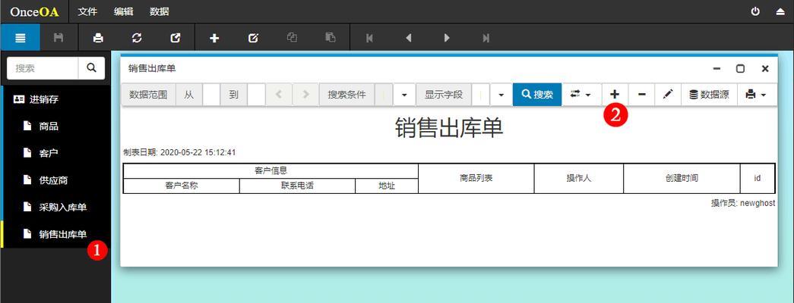The image size is (794, 303).
Task: Click the 数据源 button
Action: click(709, 95)
